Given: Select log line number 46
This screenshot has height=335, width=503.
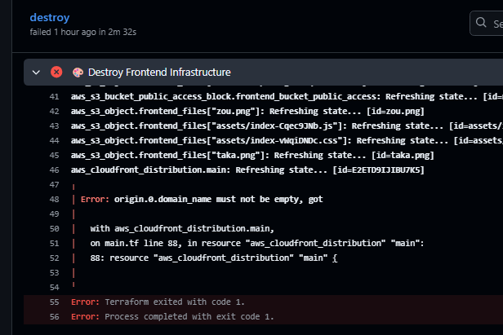Looking at the screenshot, I should 54,170.
